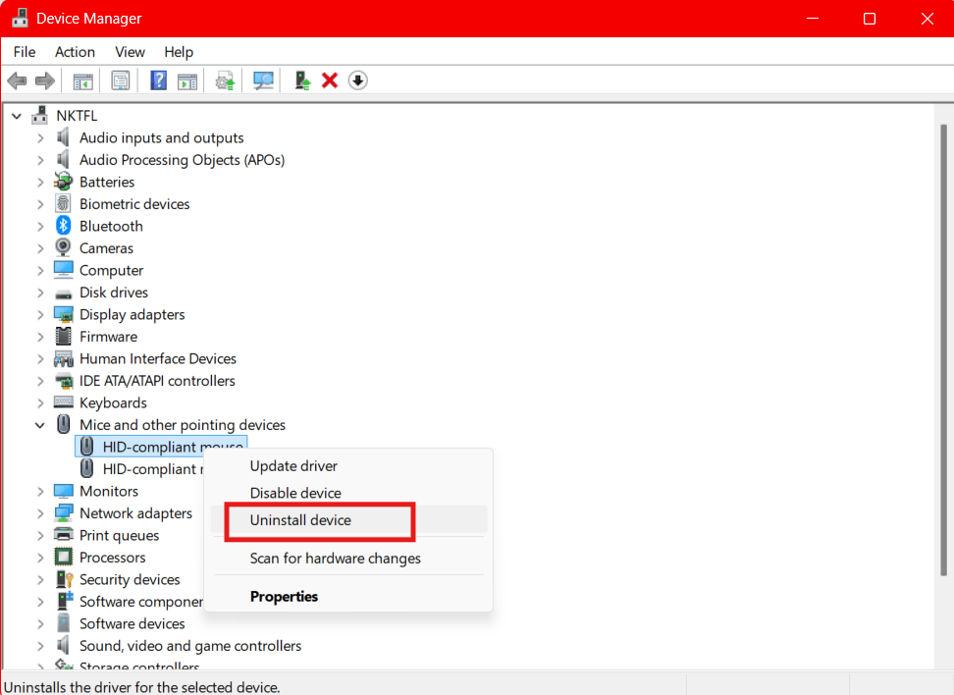The width and height of the screenshot is (954, 695).
Task: Expand Human Interface Devices category
Action: (40, 359)
